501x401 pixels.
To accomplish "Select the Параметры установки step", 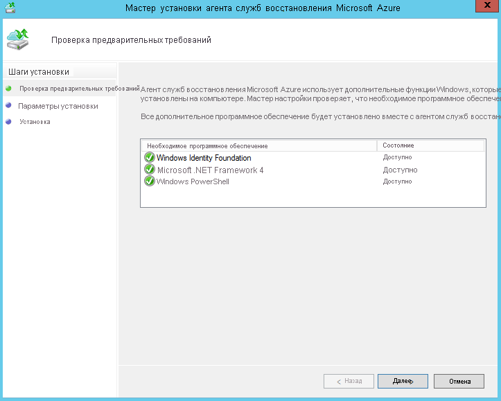I will pos(58,106).
